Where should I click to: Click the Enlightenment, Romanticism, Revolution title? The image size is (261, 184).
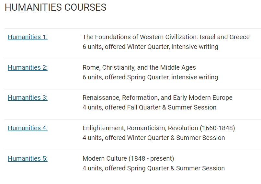159,128
